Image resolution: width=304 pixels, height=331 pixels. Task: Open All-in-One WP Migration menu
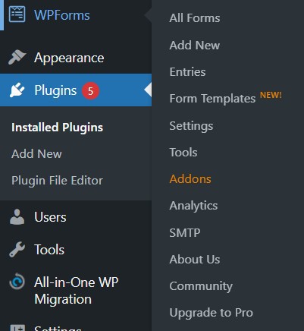click(x=76, y=291)
